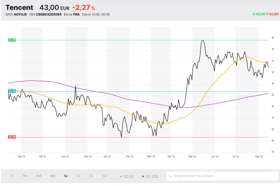Viewport: 280px width, 186px height.
Task: Select the 5J period
Action: (x=91, y=176)
